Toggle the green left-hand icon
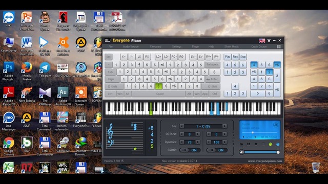This screenshot has height=184, width=328. 271,144
